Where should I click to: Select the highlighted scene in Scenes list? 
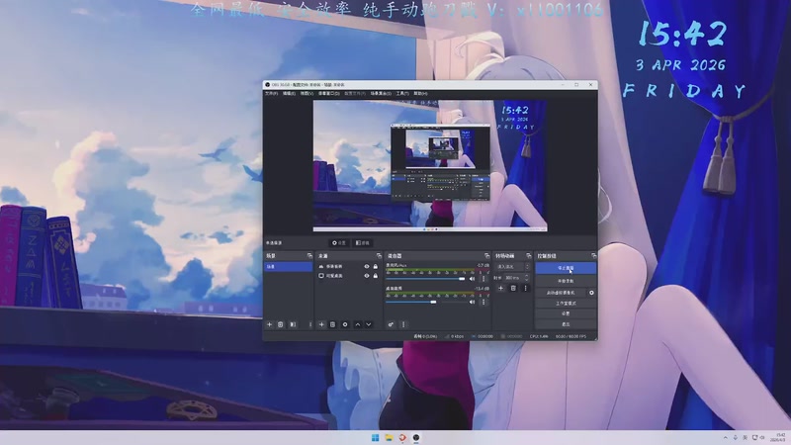pyautogui.click(x=288, y=266)
